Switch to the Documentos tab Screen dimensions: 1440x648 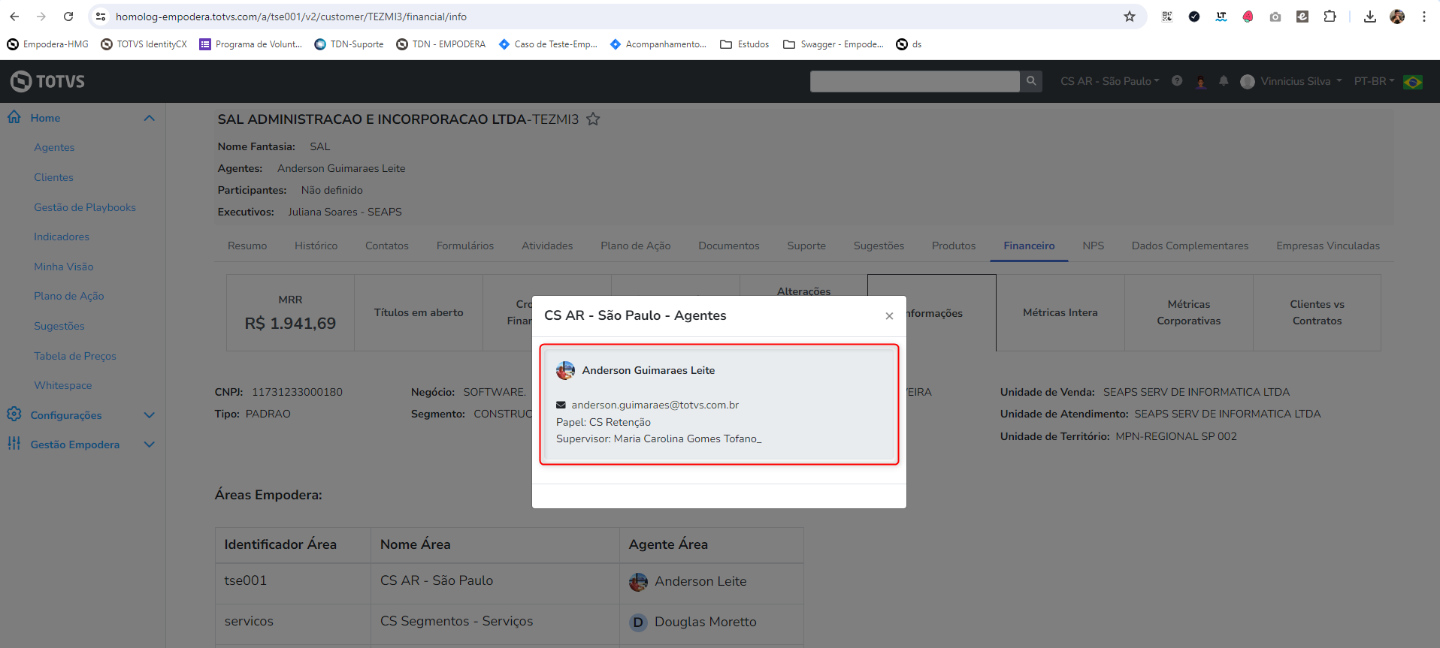[x=729, y=246]
